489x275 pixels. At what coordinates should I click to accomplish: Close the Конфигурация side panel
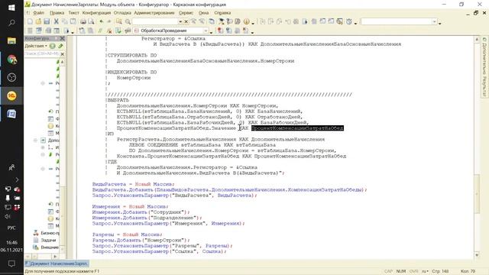pyautogui.click(x=62, y=38)
